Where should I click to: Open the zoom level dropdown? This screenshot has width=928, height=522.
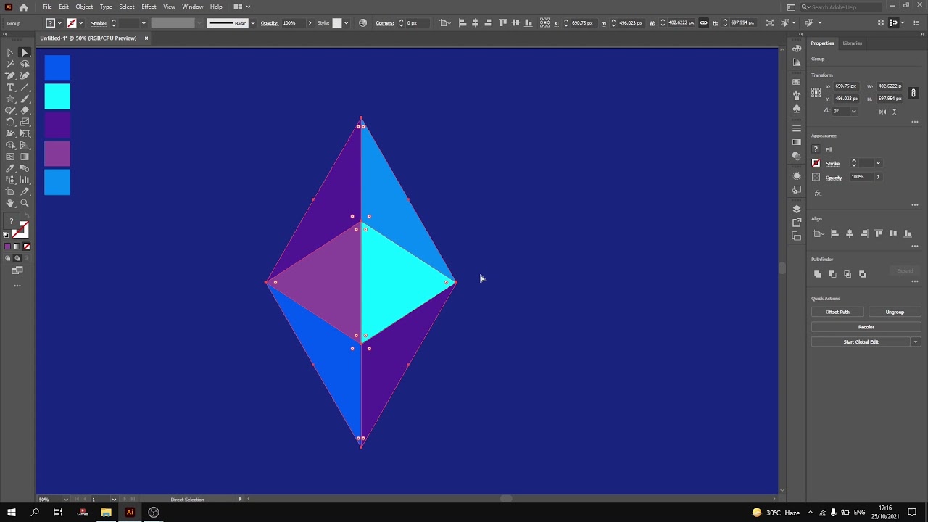(65, 500)
